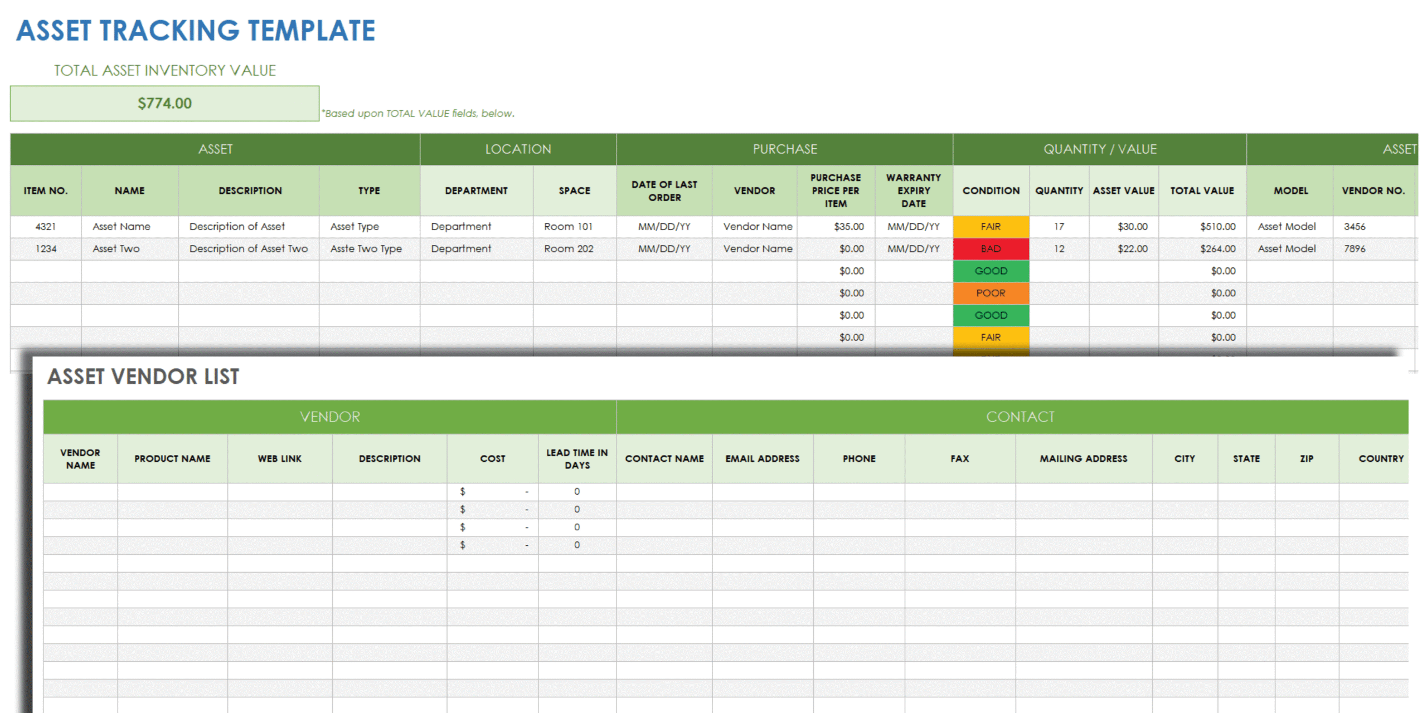
Task: Click the first LEAD TIME IN DAYS value of 0
Action: coord(576,491)
